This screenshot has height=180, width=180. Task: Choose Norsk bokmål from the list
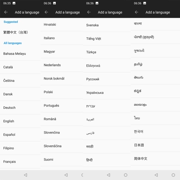62,78
